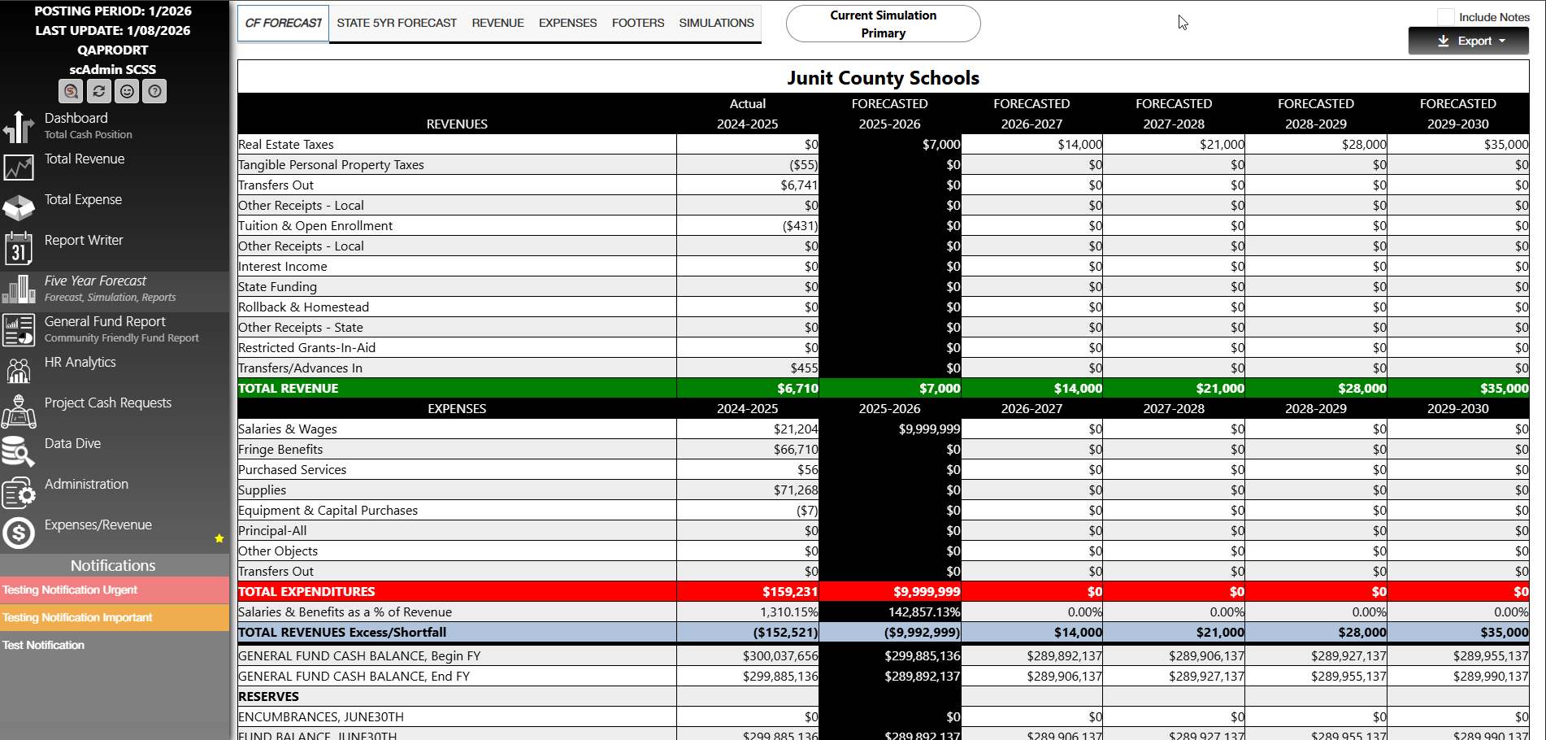
Task: Click the Fringe Benefits row label
Action: 280,450
